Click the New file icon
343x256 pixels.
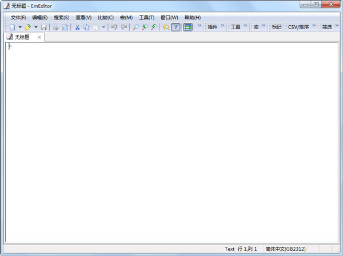click(x=12, y=27)
